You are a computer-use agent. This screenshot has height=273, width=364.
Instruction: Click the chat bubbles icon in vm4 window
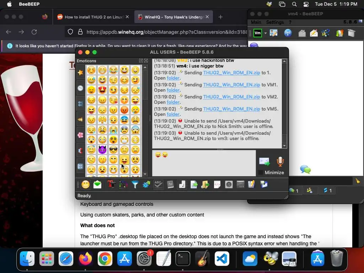[305, 169]
